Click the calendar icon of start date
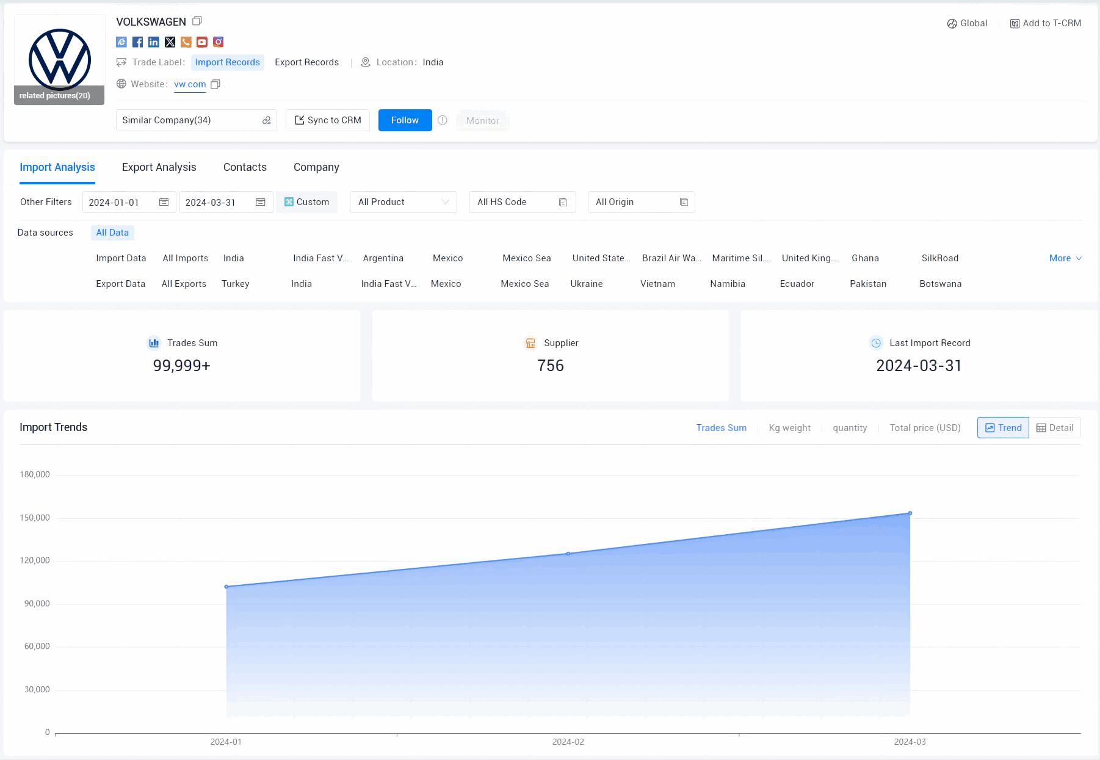The height and width of the screenshot is (760, 1100). (164, 202)
